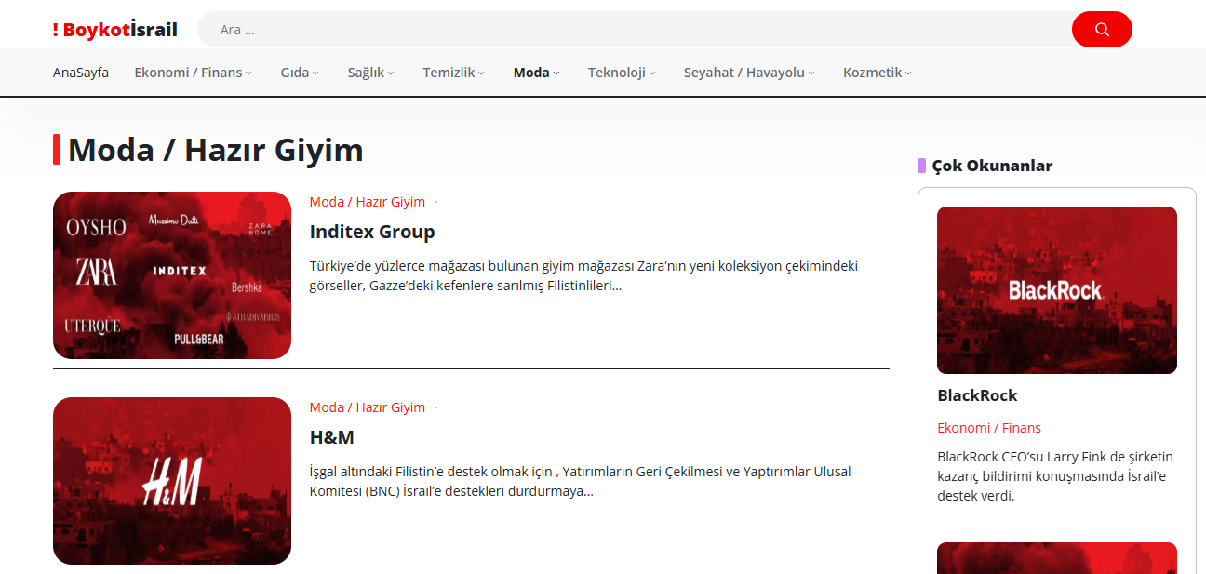Expand the Ekonomi / Finans dropdown menu
The height and width of the screenshot is (574, 1206).
point(193,73)
